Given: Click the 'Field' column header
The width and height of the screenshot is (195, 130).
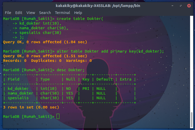Looking at the screenshot, I should [x=13, y=79].
